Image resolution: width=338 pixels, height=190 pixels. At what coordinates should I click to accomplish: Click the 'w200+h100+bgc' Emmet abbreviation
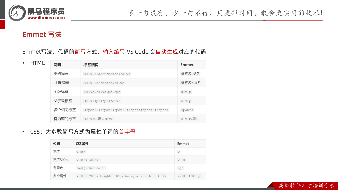[189, 176]
